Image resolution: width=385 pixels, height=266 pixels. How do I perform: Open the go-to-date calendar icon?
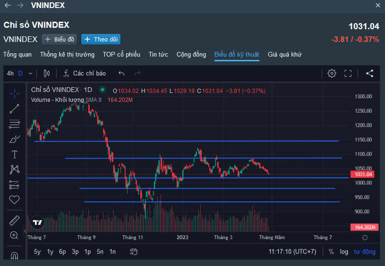point(134,252)
